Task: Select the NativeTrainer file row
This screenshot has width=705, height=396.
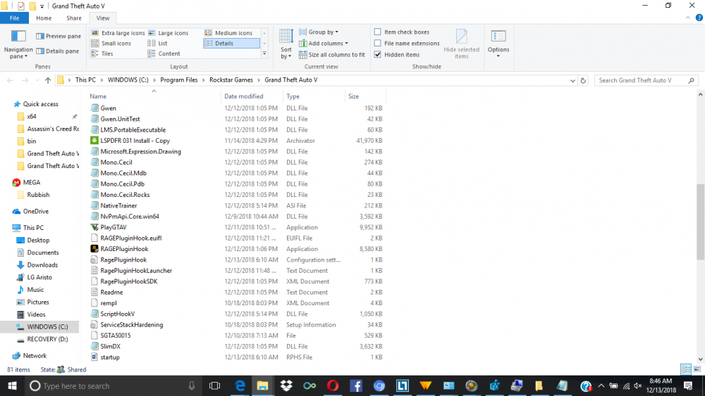Action: 236,205
